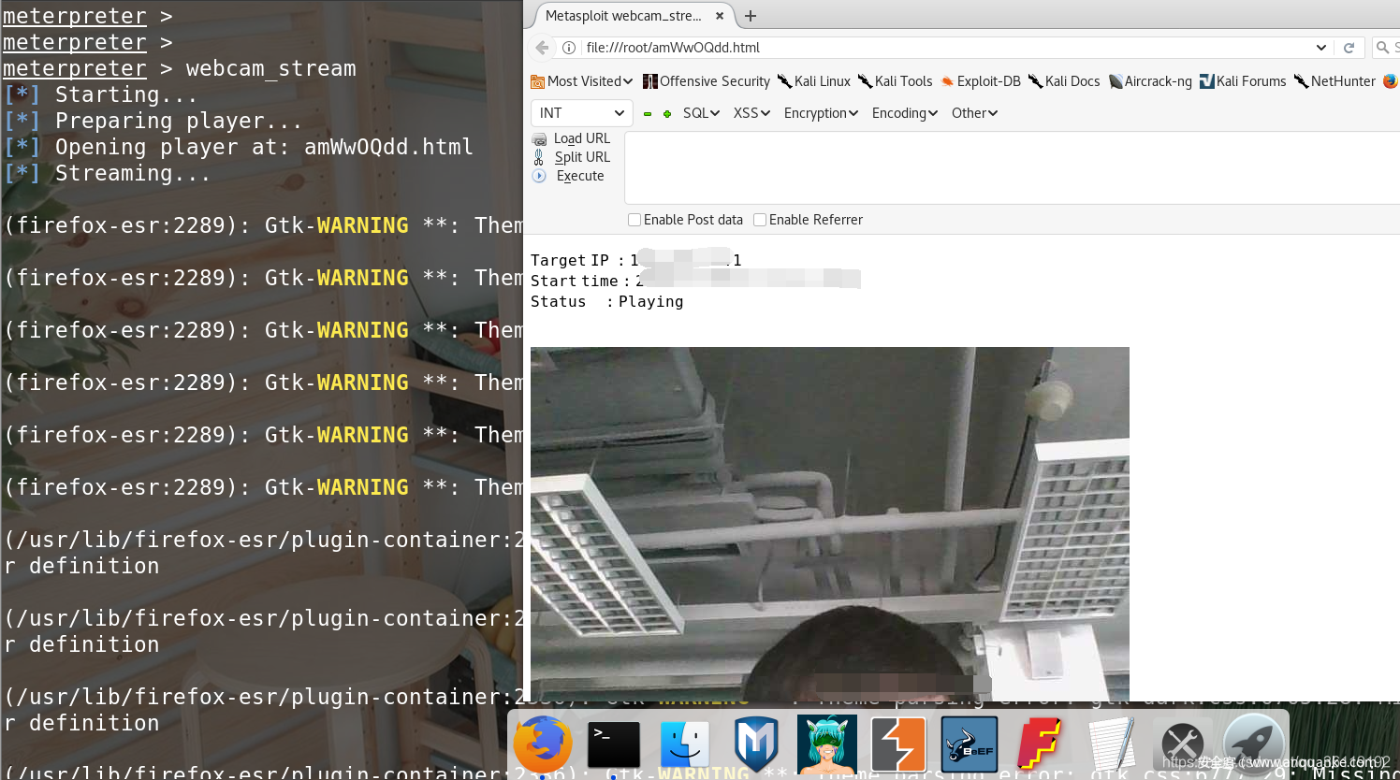Open the INT type dropdown
Screen dimensions: 1400x780
(x=582, y=113)
